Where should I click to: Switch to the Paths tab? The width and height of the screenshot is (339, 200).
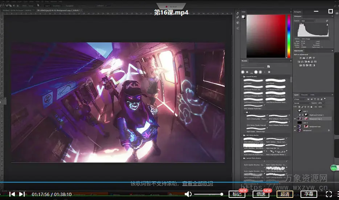tap(312, 95)
